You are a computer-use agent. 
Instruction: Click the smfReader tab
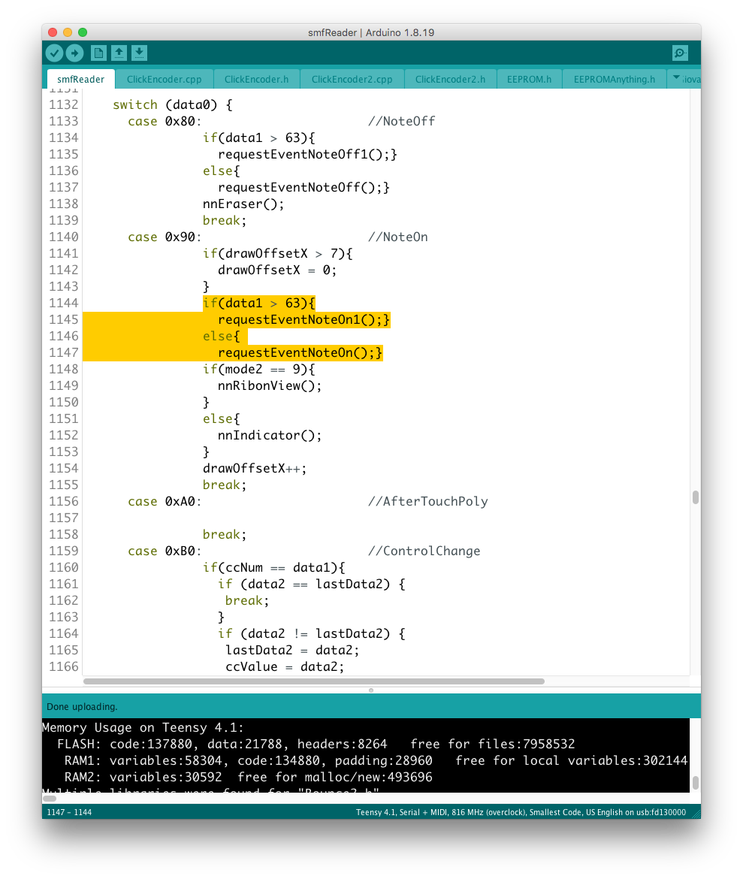[80, 79]
